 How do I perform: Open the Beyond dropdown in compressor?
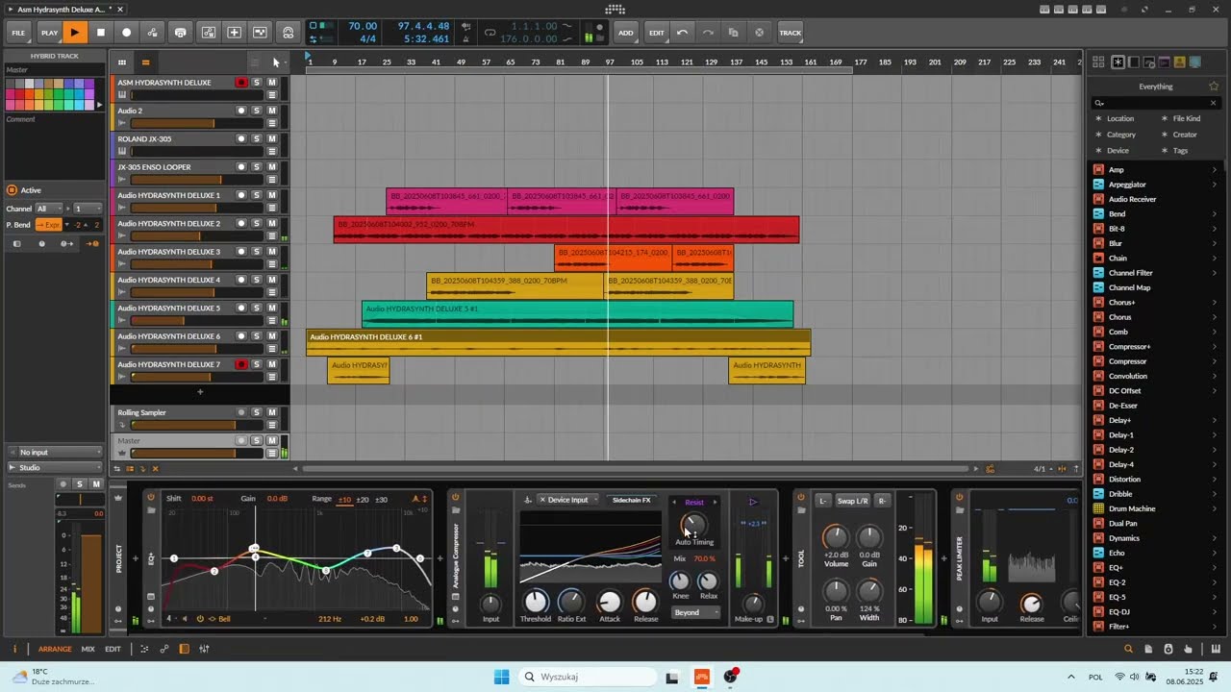coord(695,612)
